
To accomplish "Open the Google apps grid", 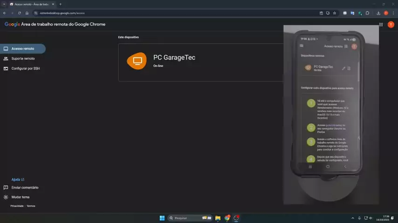I will [381, 25].
